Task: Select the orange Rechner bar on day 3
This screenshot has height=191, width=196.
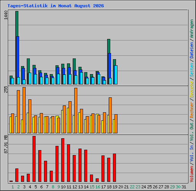Action: (24, 110)
